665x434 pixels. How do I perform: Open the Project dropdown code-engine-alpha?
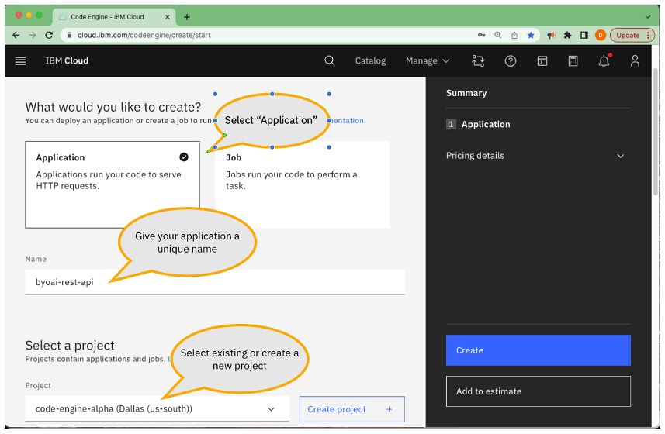click(157, 409)
